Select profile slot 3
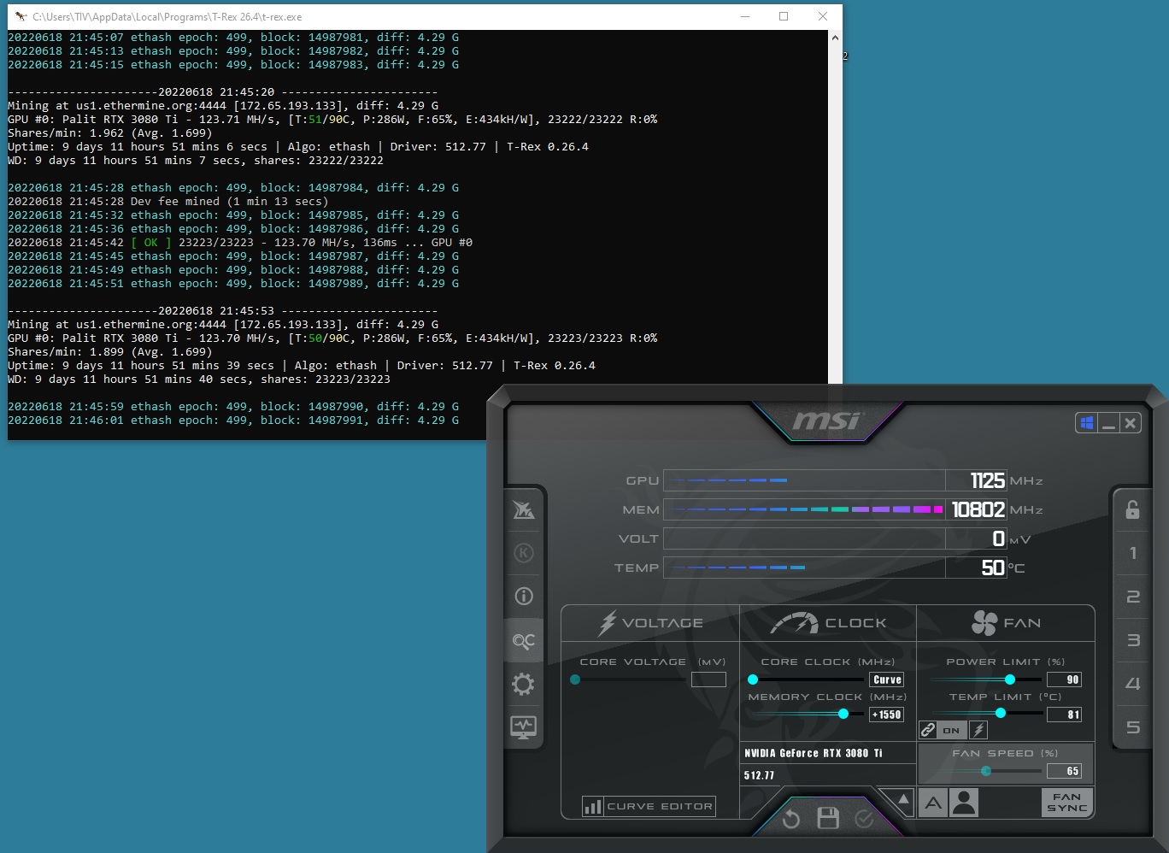The width and height of the screenshot is (1169, 853). pos(1133,640)
